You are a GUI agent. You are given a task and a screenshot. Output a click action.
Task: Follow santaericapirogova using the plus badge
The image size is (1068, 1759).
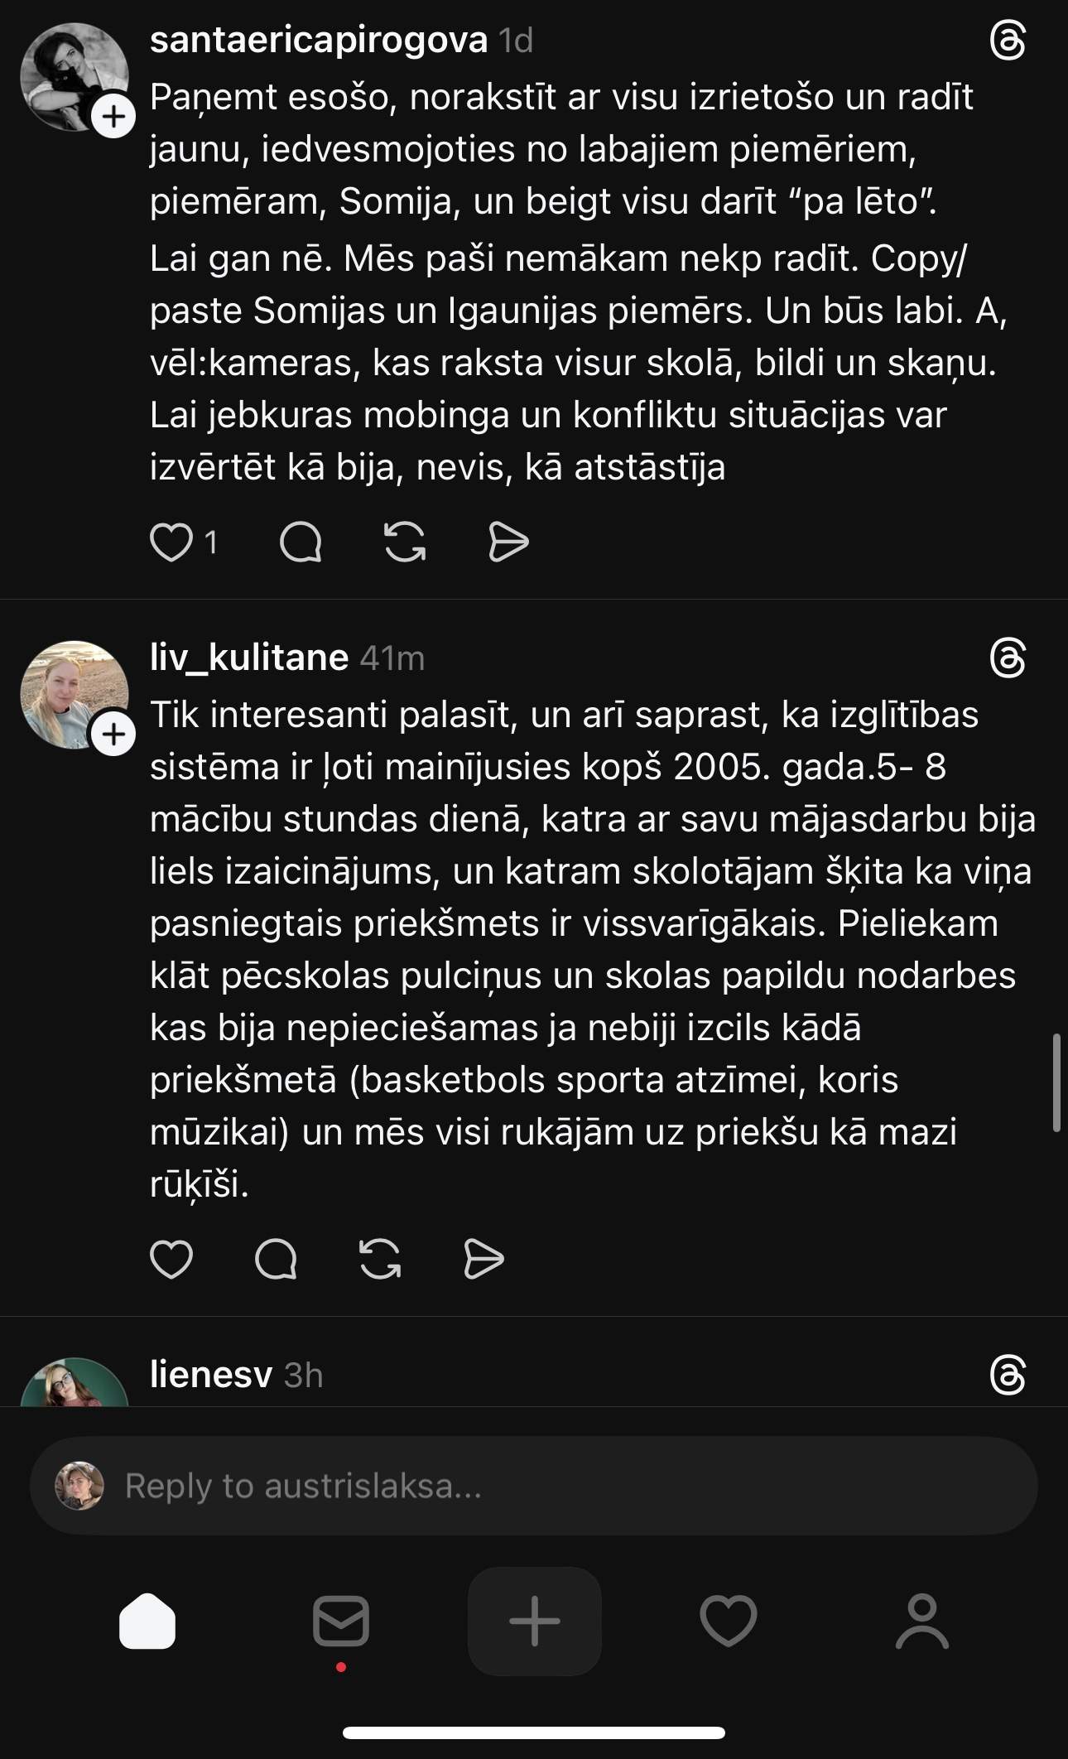tap(113, 117)
